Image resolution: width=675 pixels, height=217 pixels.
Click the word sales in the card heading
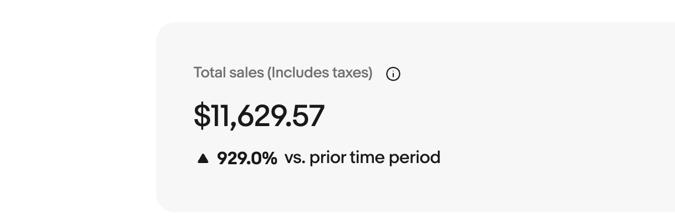(x=247, y=72)
